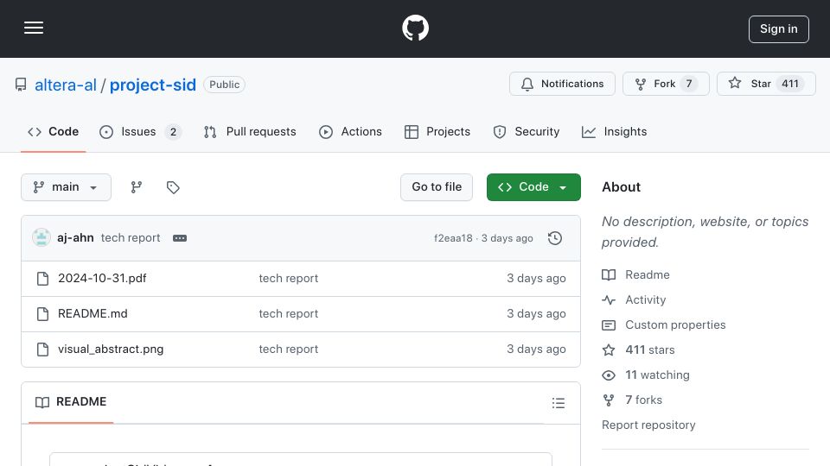Screen dimensions: 830x466
Task: Open 'tech report' commit in README.md row
Action: pos(289,314)
